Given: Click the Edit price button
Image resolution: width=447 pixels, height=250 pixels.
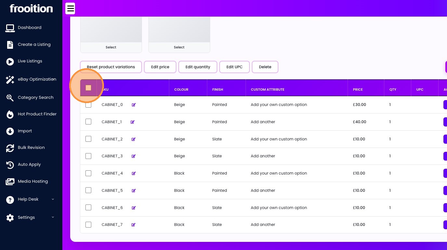Looking at the screenshot, I should click(x=160, y=67).
